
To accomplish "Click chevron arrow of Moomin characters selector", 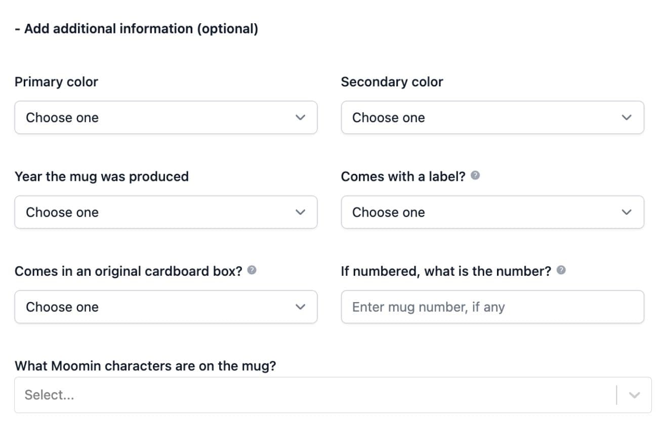I will click(x=634, y=395).
